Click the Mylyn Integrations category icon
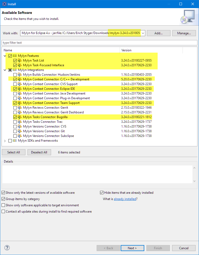Screen dimensions: 199x255 pyautogui.click(x=15, y=70)
